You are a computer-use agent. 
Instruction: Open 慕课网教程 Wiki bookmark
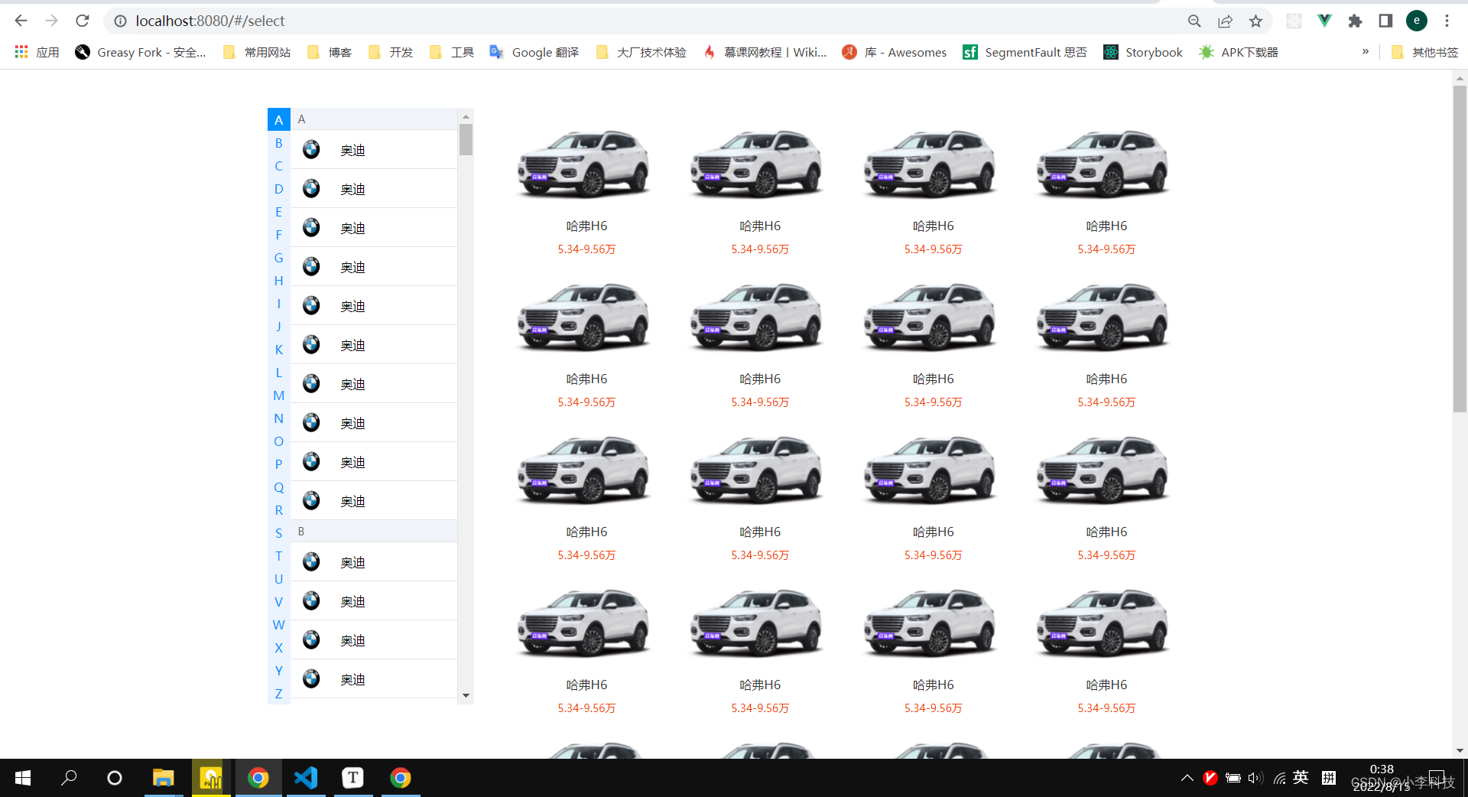pyautogui.click(x=765, y=52)
